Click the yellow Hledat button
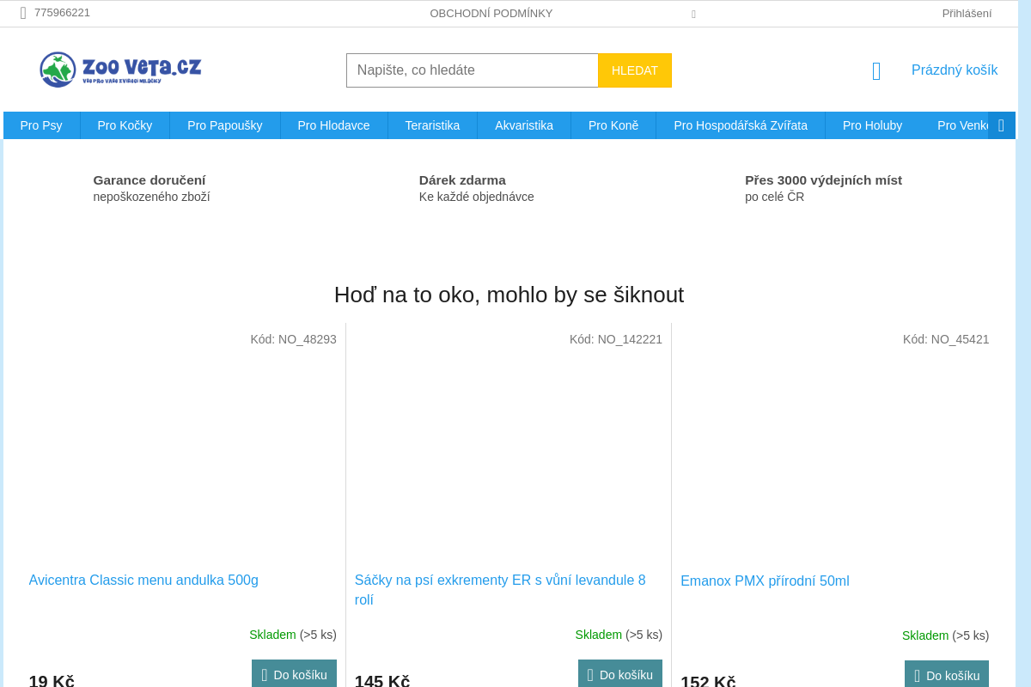The image size is (1031, 687). 635,70
